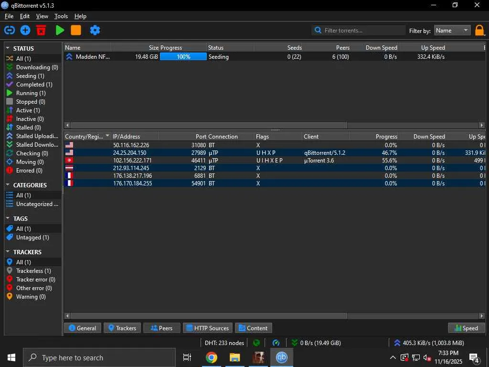Select Untagged (1) under Tags
Image resolution: width=489 pixels, height=367 pixels.
coord(33,237)
